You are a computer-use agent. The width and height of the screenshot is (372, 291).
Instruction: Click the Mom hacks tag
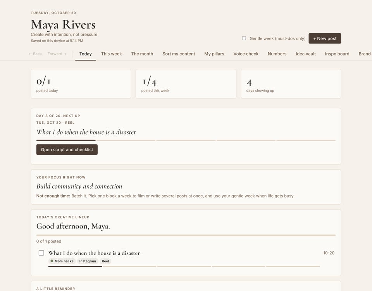[62, 261]
